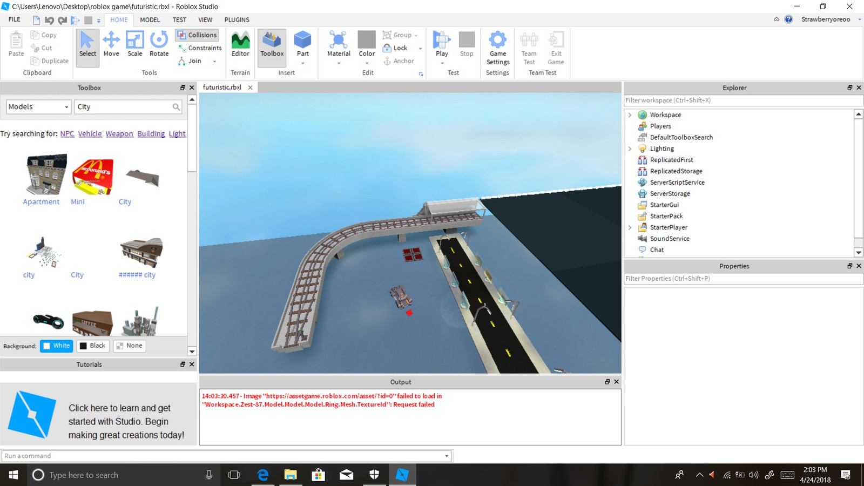Screen dimensions: 864x486
Task: Click the NPC search suggestion link
Action: (67, 134)
